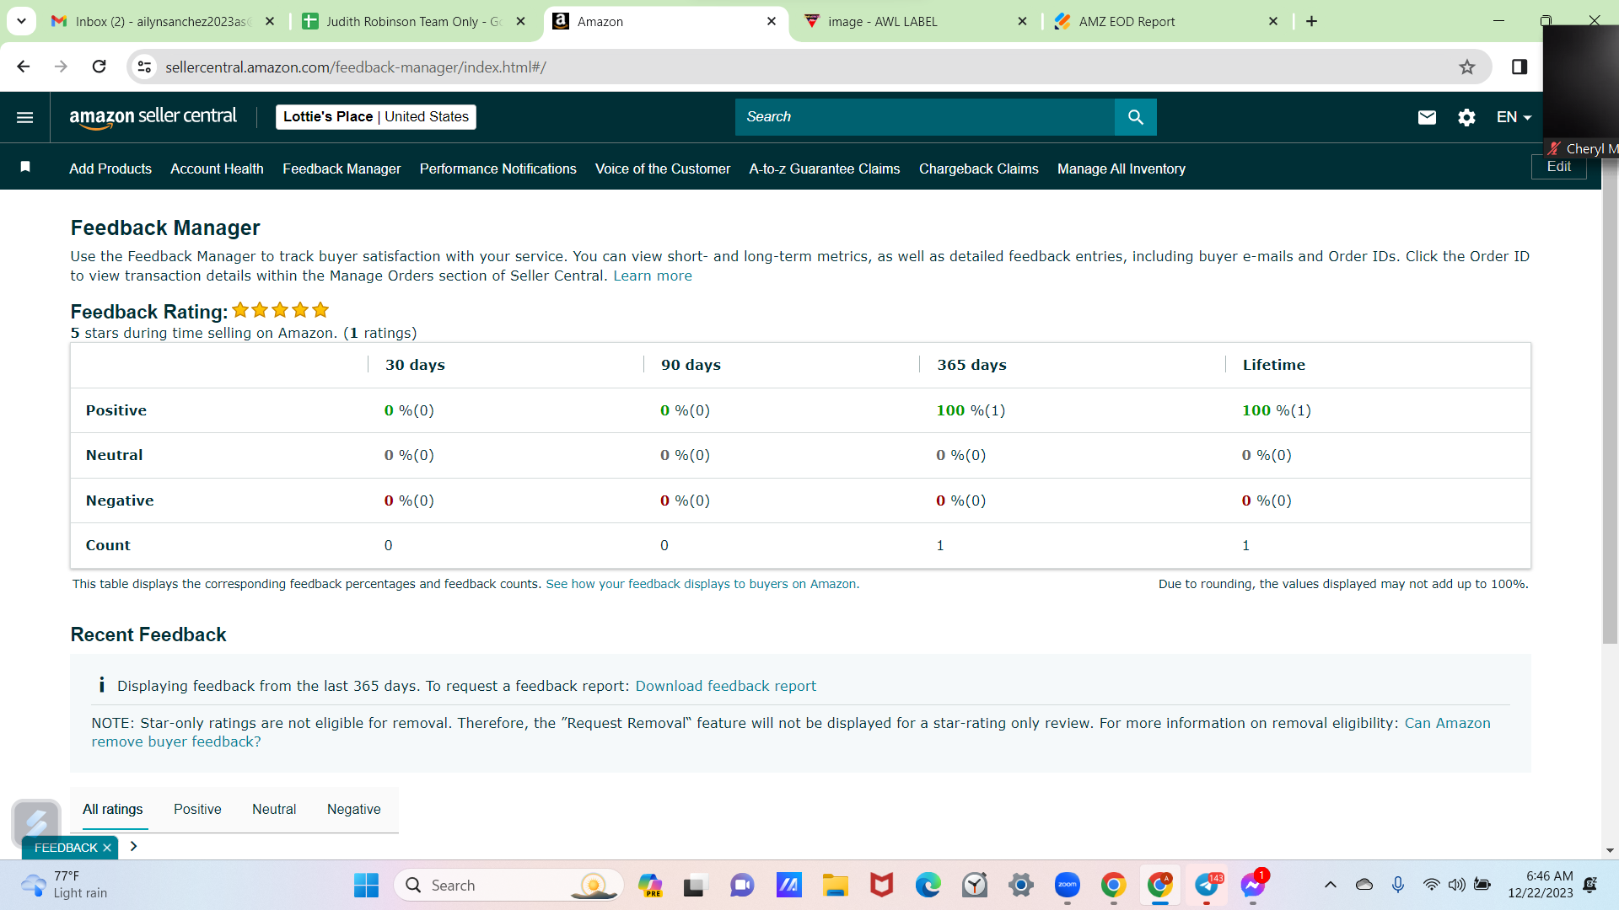Open the messages envelope icon
Viewport: 1619px width, 910px height.
1427,117
